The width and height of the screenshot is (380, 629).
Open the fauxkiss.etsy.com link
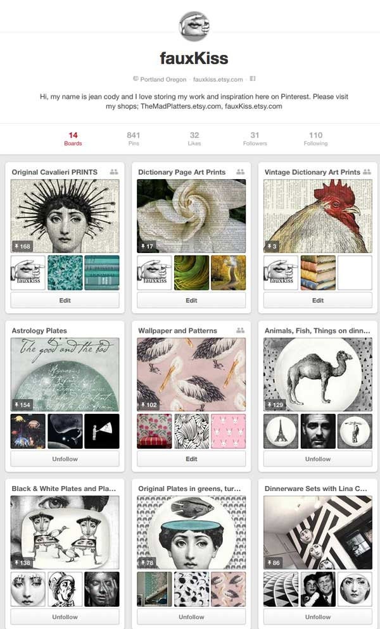(218, 80)
